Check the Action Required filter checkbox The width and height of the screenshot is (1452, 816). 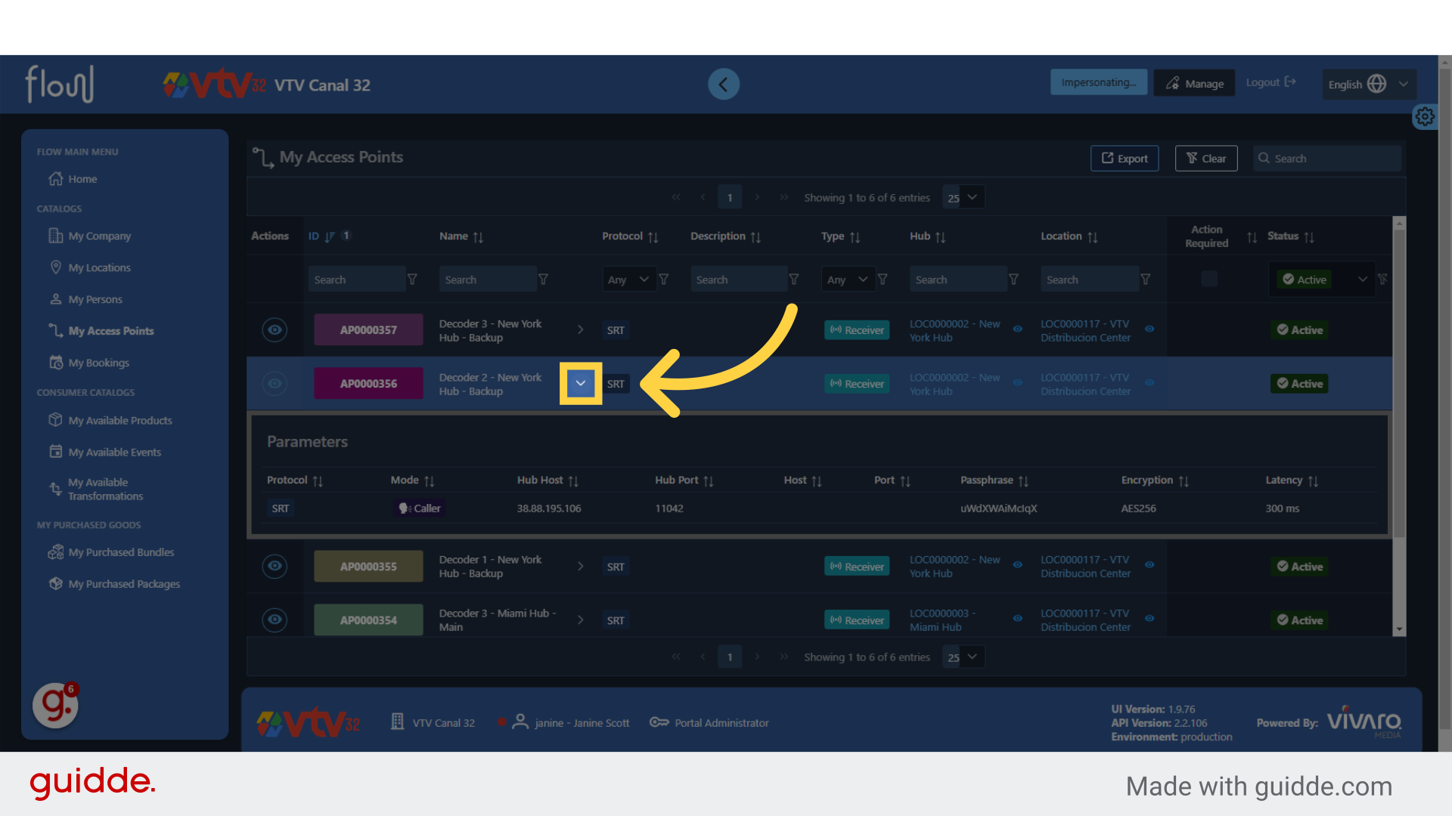(1209, 279)
